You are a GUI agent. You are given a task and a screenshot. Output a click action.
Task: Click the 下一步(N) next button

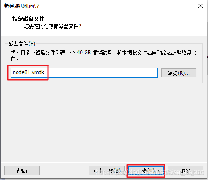coord(146,171)
